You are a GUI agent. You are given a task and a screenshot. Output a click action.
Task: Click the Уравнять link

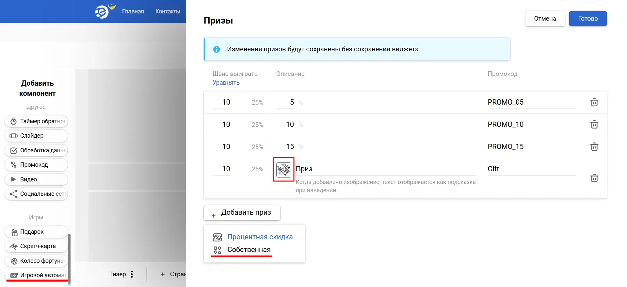(x=226, y=82)
